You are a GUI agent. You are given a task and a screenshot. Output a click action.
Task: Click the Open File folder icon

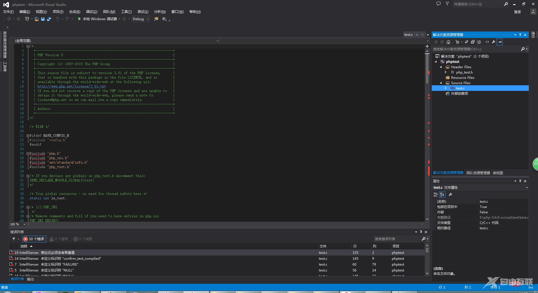point(36,19)
